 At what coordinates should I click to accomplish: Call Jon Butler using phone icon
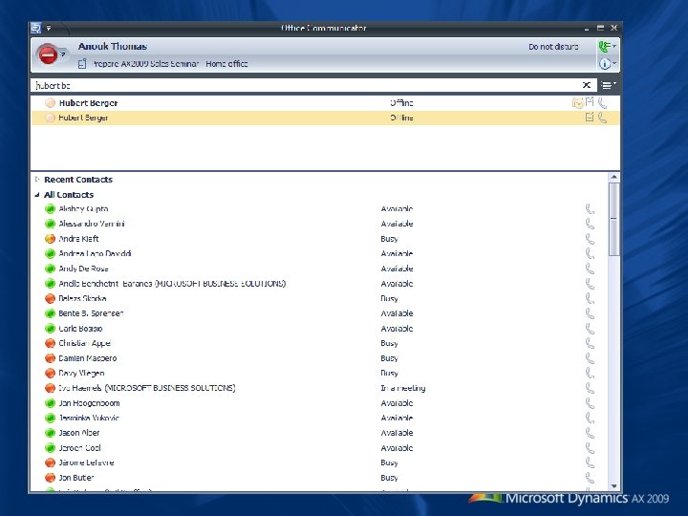coord(590,478)
